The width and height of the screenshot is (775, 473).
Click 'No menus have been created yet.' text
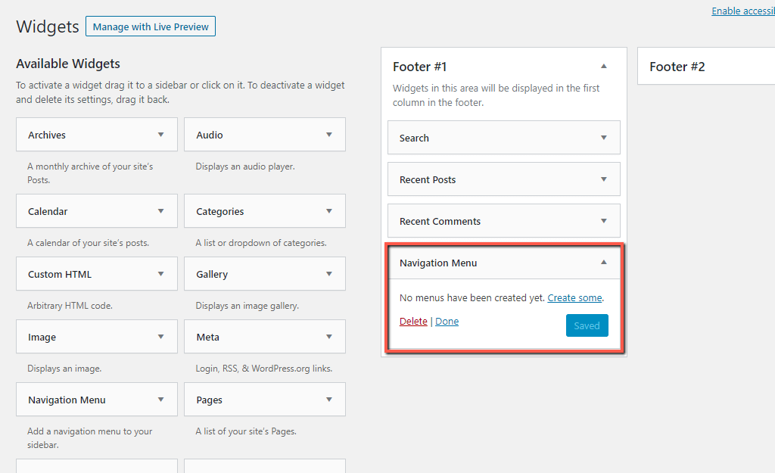click(472, 298)
